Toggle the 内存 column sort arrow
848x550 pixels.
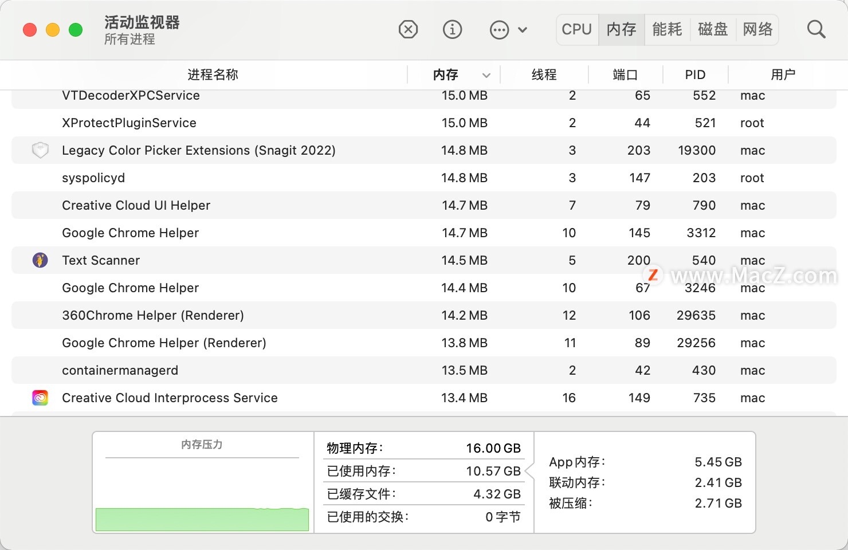coord(486,75)
